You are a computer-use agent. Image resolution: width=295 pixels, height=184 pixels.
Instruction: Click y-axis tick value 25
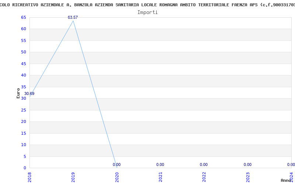[x=24, y=110]
